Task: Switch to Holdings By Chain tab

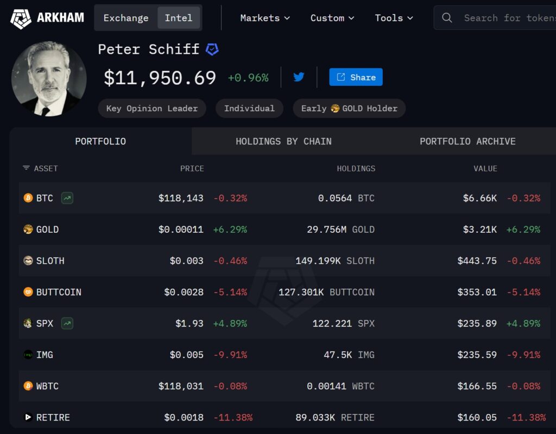Action: (x=283, y=141)
